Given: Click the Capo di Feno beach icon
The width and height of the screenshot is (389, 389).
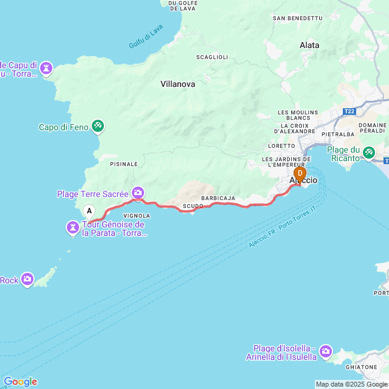Looking at the screenshot, I should pyautogui.click(x=98, y=126).
